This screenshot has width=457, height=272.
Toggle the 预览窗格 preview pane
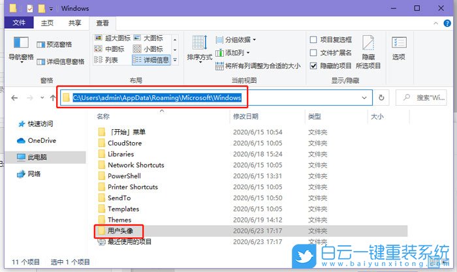[x=54, y=44]
